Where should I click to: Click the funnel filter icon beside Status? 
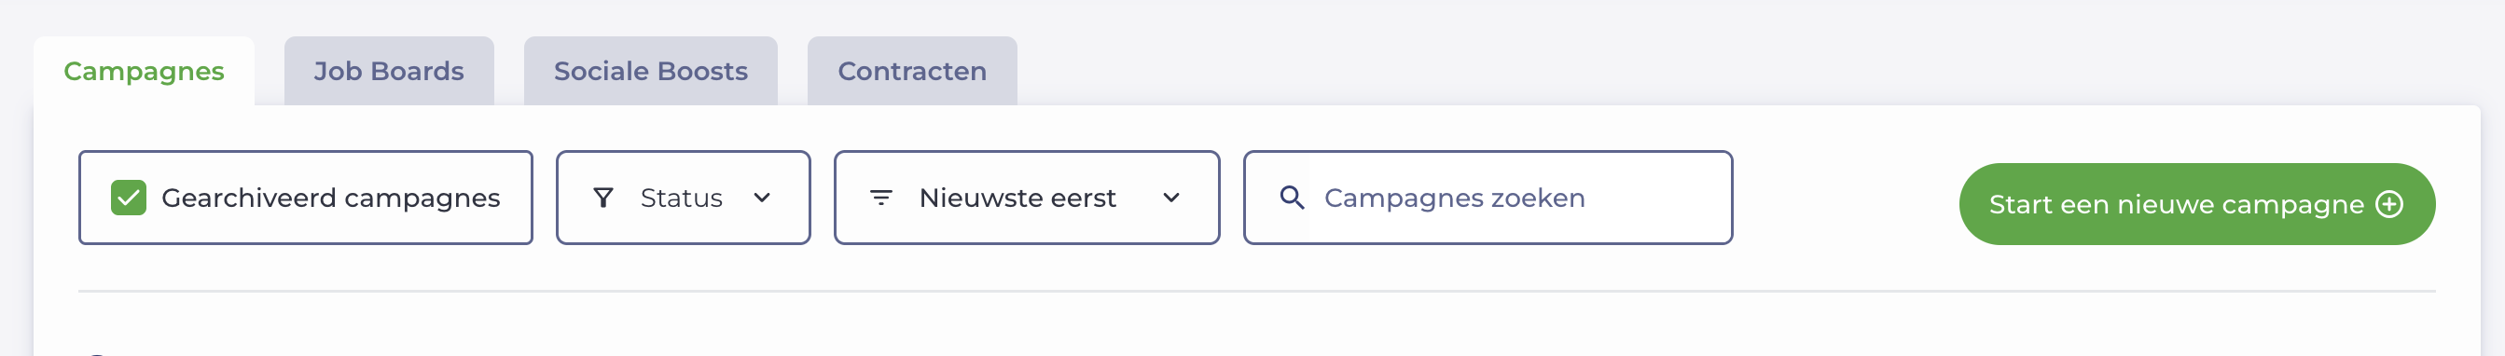click(x=602, y=199)
